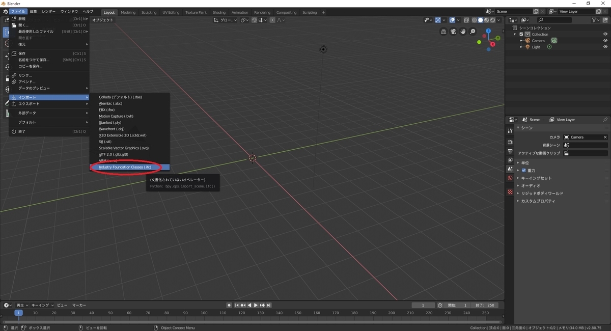Screen dimensions: 611x331
Task: Expand the オーディオ audio panel
Action: (532, 185)
